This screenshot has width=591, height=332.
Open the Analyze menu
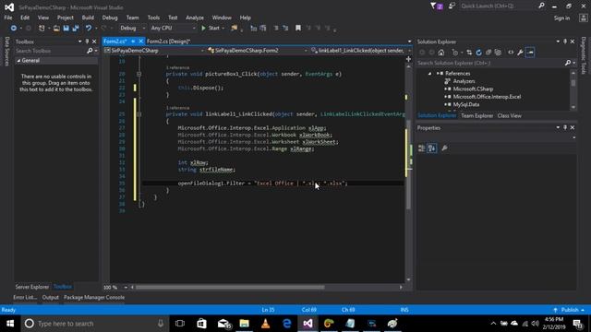click(x=195, y=18)
